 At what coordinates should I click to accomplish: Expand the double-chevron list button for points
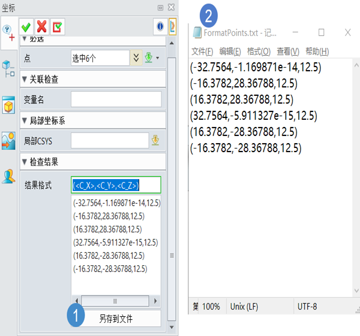coord(136,57)
